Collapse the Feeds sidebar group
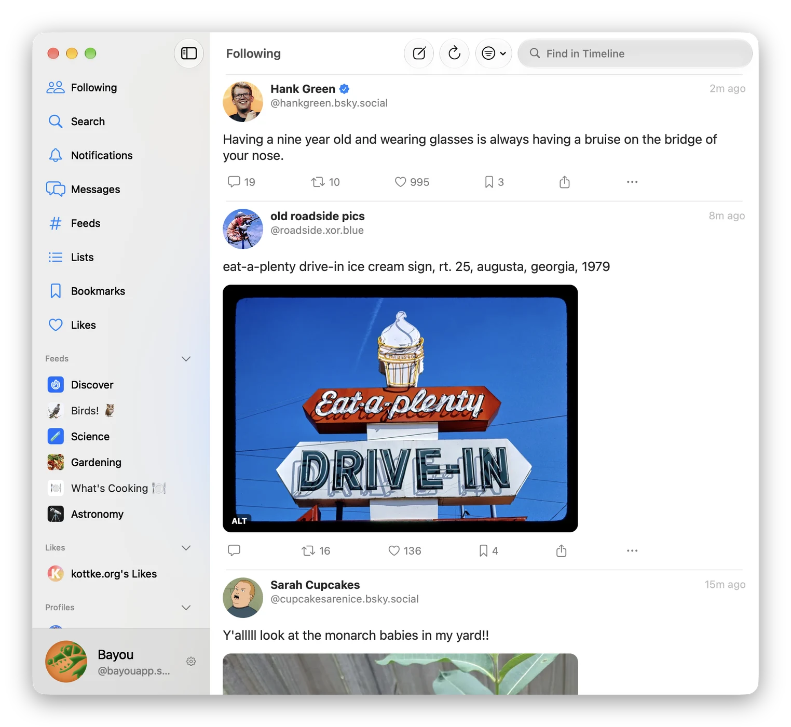The image size is (791, 727). 186,359
